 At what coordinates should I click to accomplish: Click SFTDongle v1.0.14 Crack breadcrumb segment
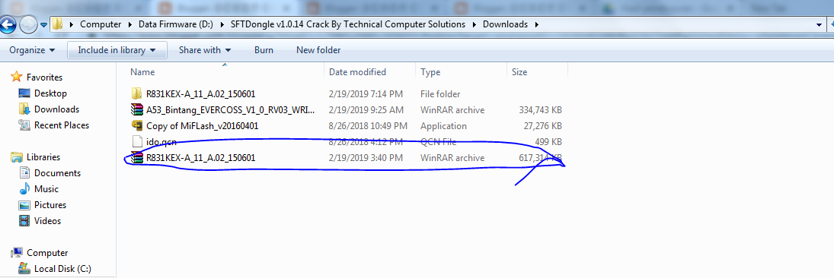348,24
